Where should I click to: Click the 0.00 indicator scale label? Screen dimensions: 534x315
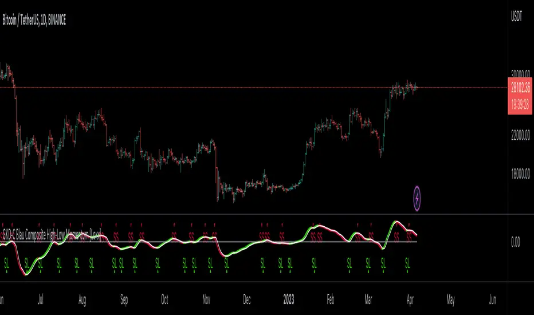[x=515, y=242]
